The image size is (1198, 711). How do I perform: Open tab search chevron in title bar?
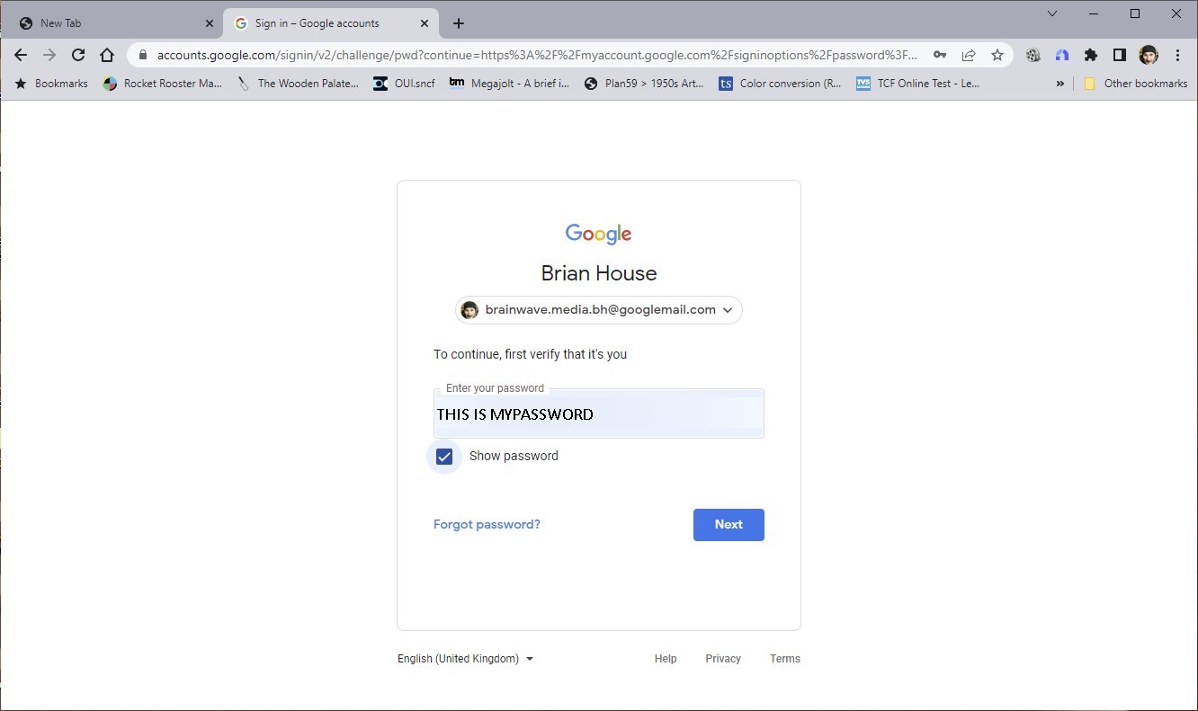point(1052,13)
